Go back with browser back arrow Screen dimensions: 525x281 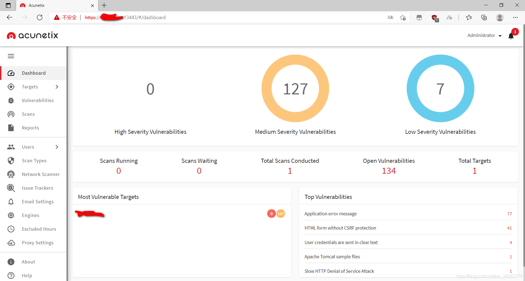pyautogui.click(x=10, y=18)
